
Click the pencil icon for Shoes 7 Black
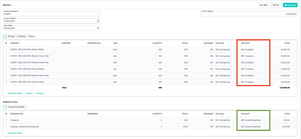pyautogui.click(x=6, y=50)
